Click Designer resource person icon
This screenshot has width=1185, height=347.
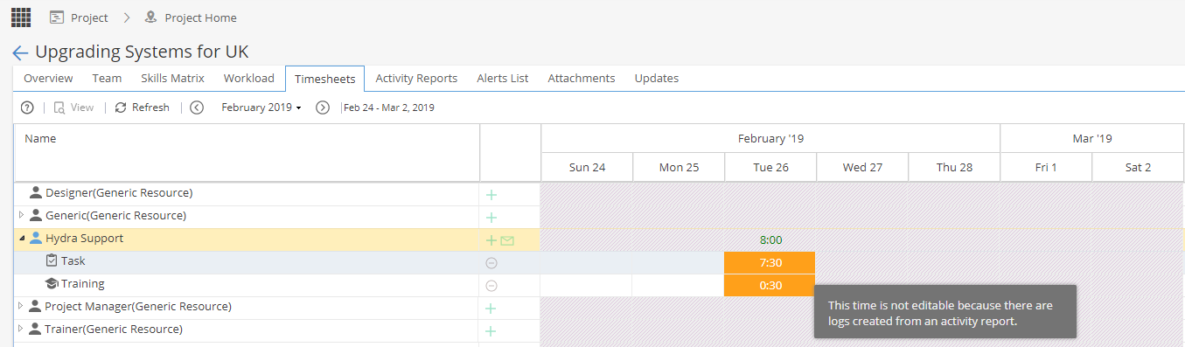pos(36,192)
